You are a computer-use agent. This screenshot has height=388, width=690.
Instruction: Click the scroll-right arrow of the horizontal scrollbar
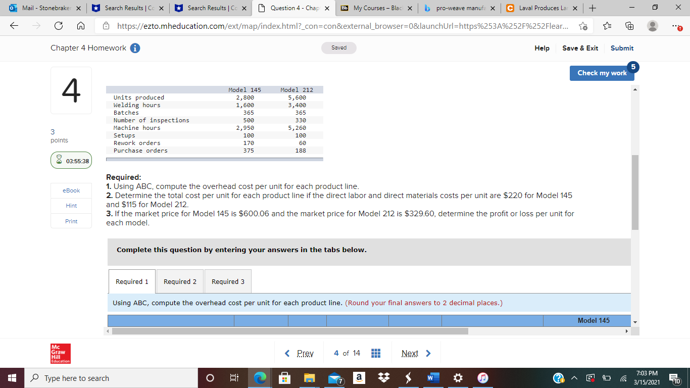pyautogui.click(x=627, y=331)
